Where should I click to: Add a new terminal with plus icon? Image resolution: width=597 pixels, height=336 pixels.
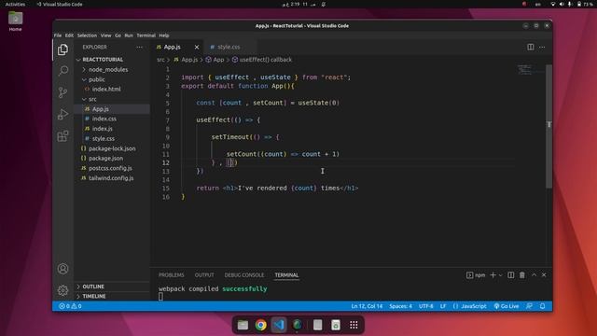tap(493, 275)
